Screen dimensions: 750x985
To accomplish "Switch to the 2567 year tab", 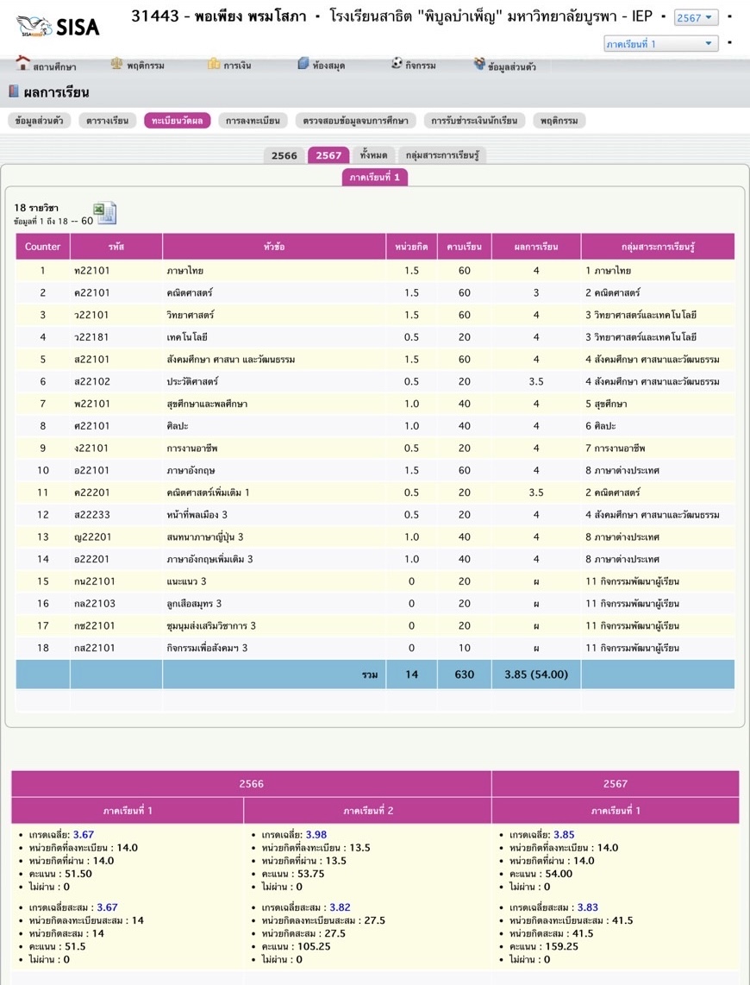I will click(328, 155).
